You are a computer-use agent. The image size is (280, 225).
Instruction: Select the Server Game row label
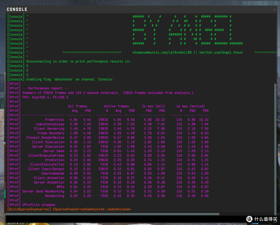[x=54, y=151]
